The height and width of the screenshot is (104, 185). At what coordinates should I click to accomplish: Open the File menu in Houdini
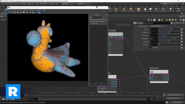3,4
